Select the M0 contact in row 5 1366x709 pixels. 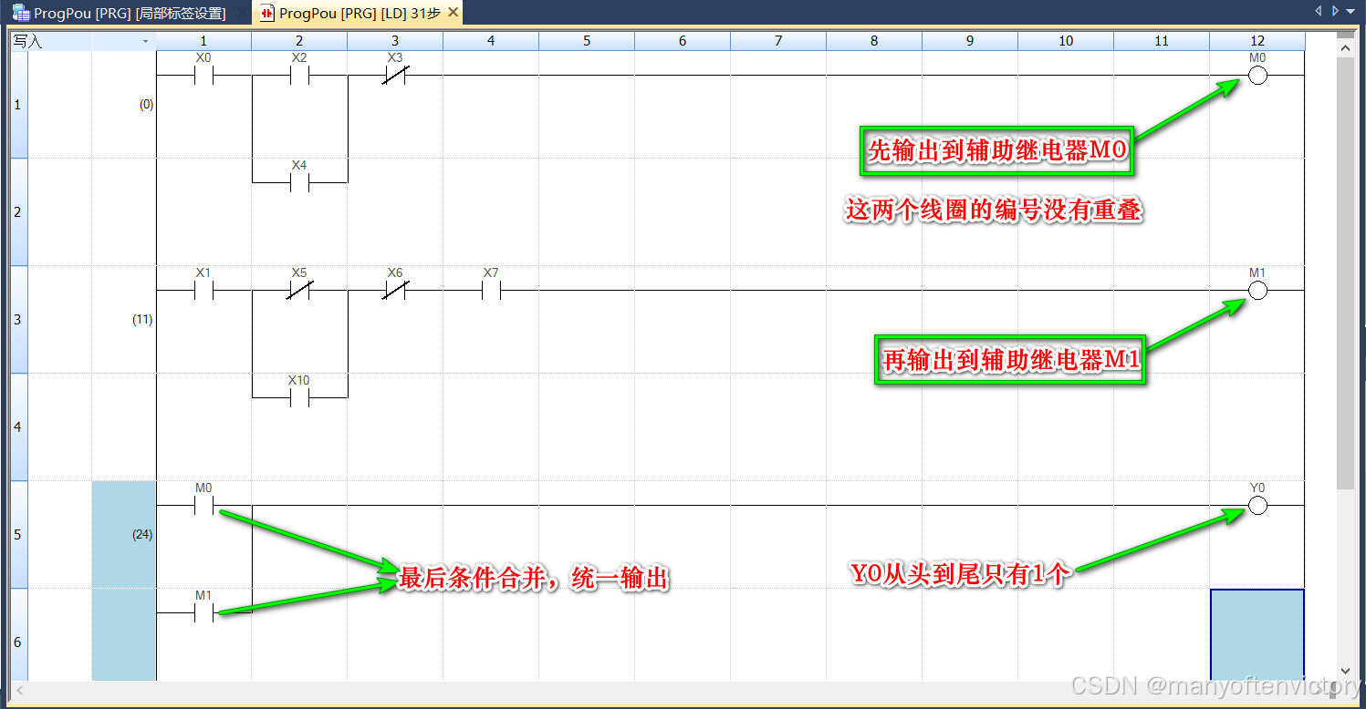203,507
